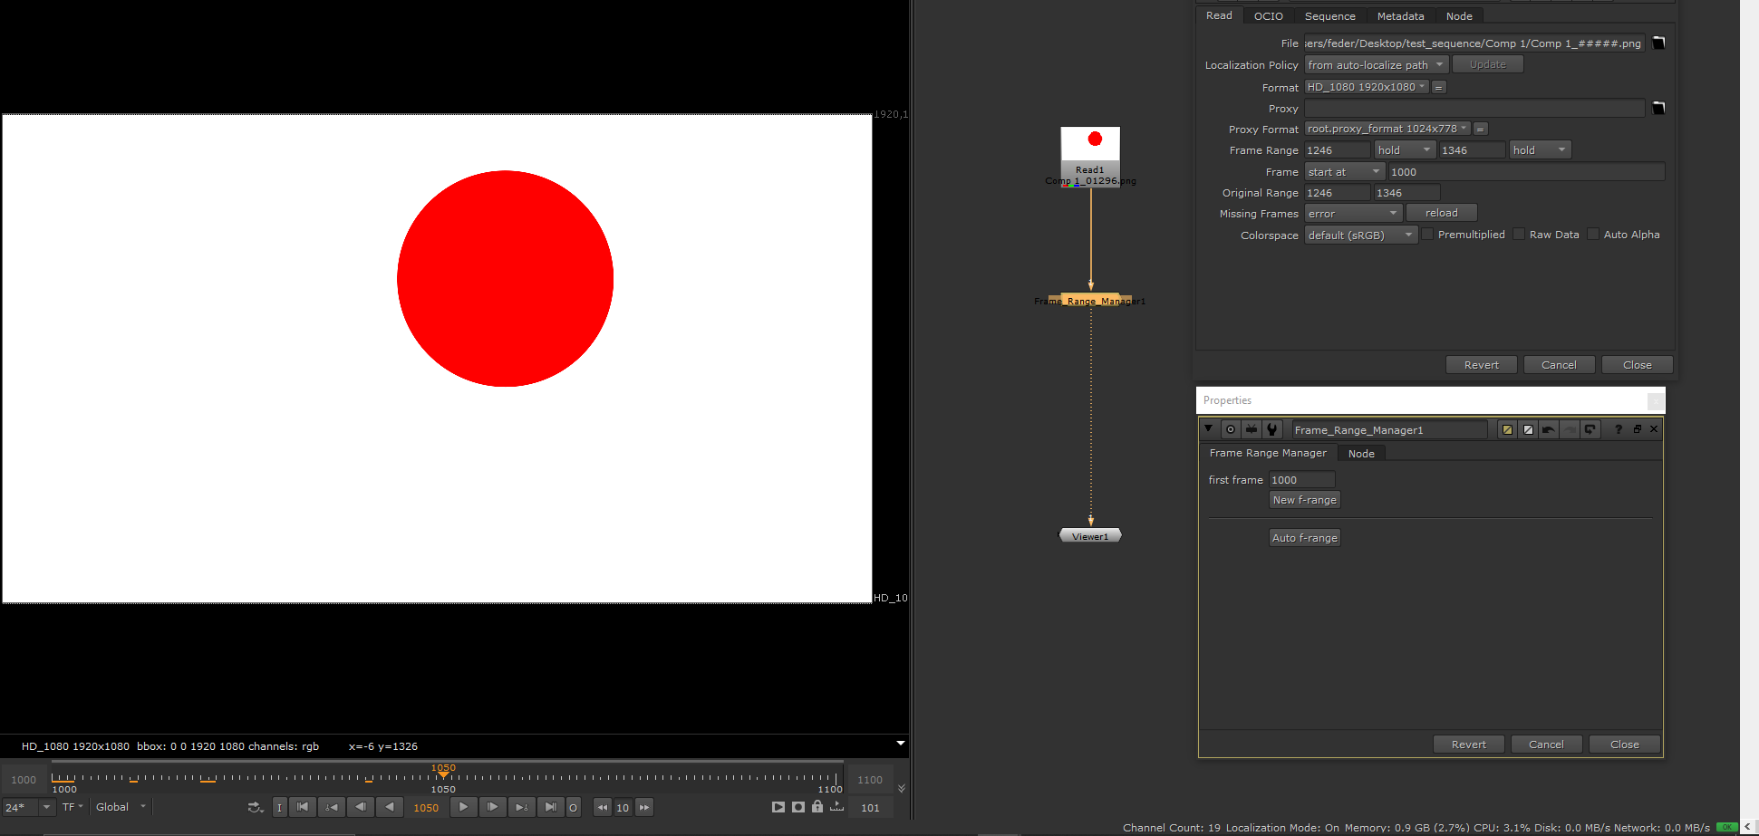Viewport: 1759px width, 836px height.
Task: Click the New f-range button
Action: tap(1304, 499)
